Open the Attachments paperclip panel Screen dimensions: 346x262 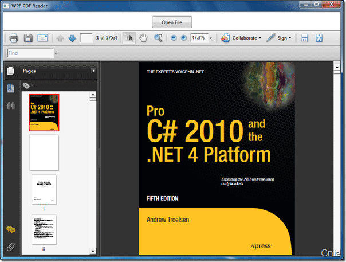tap(11, 247)
